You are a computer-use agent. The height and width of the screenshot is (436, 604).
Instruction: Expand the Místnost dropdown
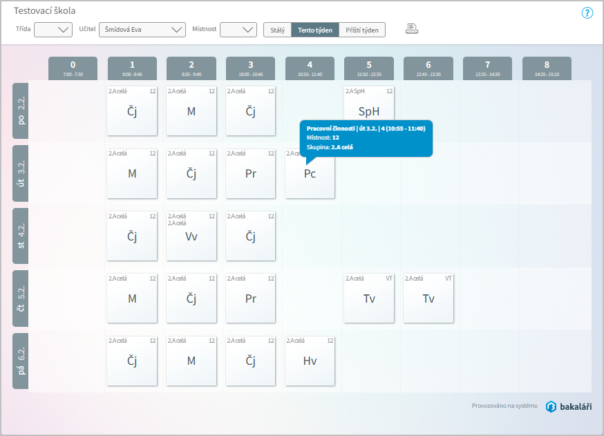(x=238, y=29)
